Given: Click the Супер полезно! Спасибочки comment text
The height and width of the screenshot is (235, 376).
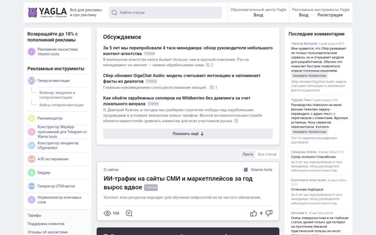Looking at the screenshot, I should (313, 157).
